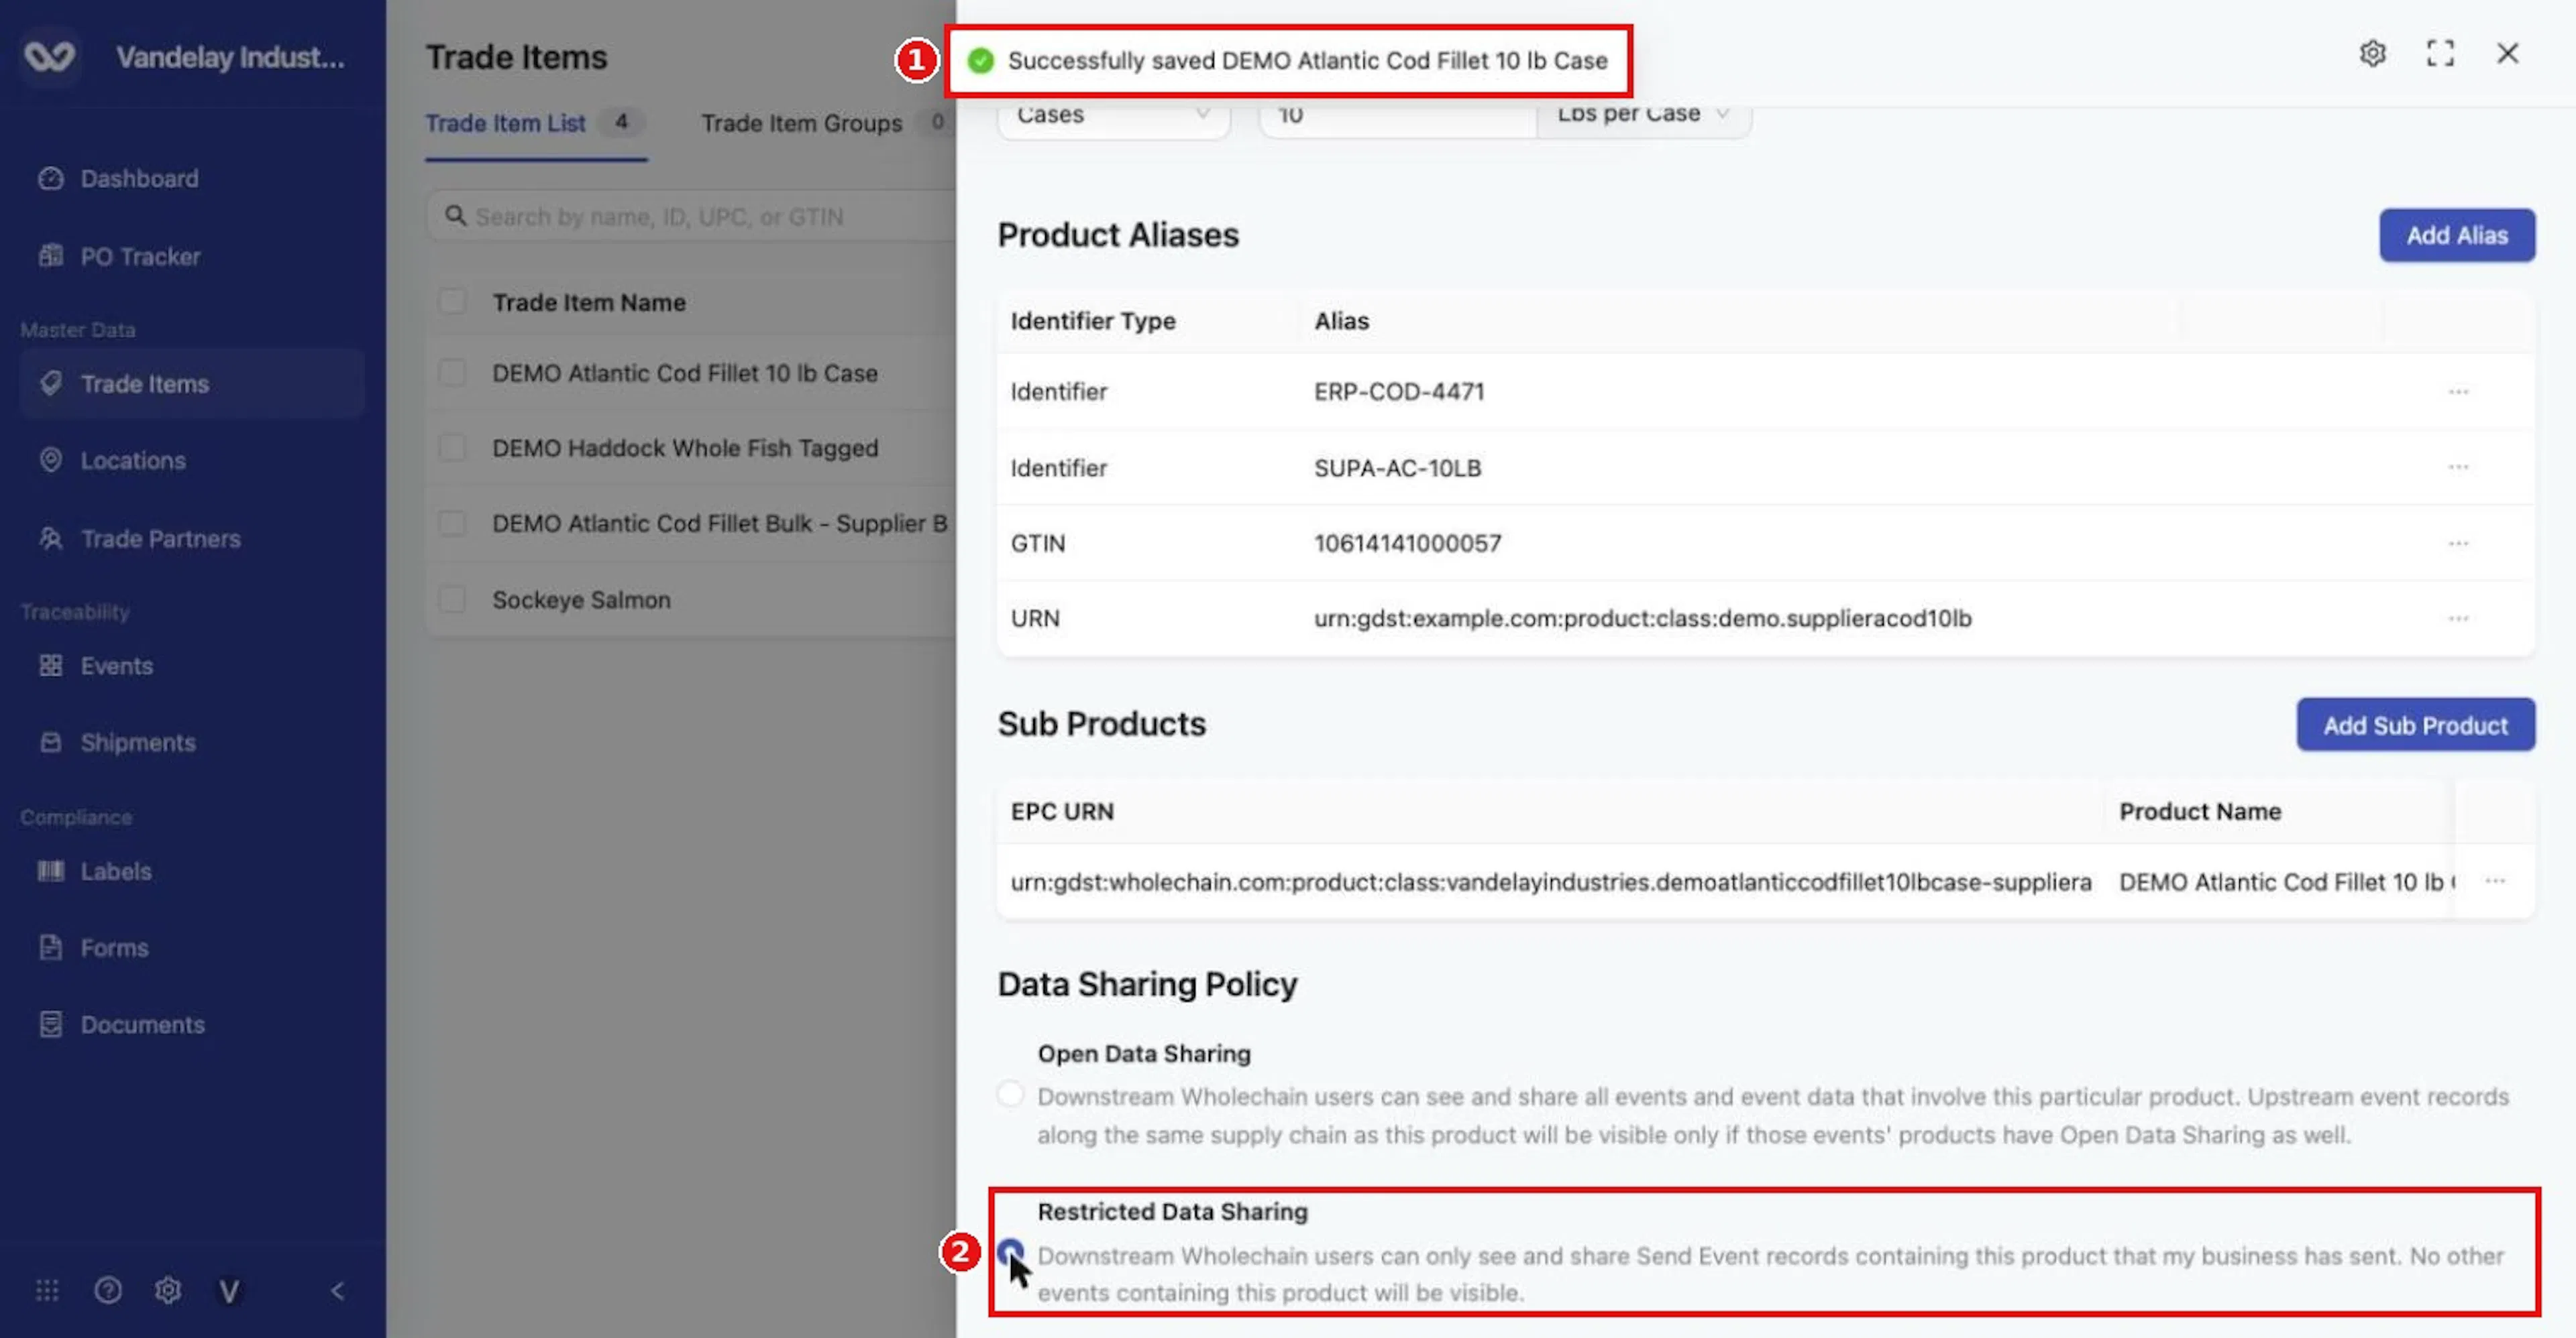Click the trade item search field
This screenshot has height=1338, width=2576.
point(690,217)
